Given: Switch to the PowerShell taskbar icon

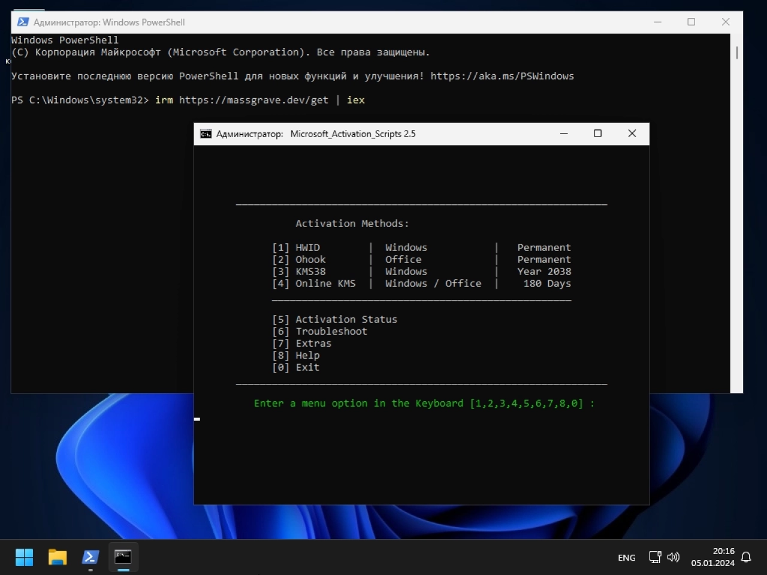Looking at the screenshot, I should [x=90, y=557].
